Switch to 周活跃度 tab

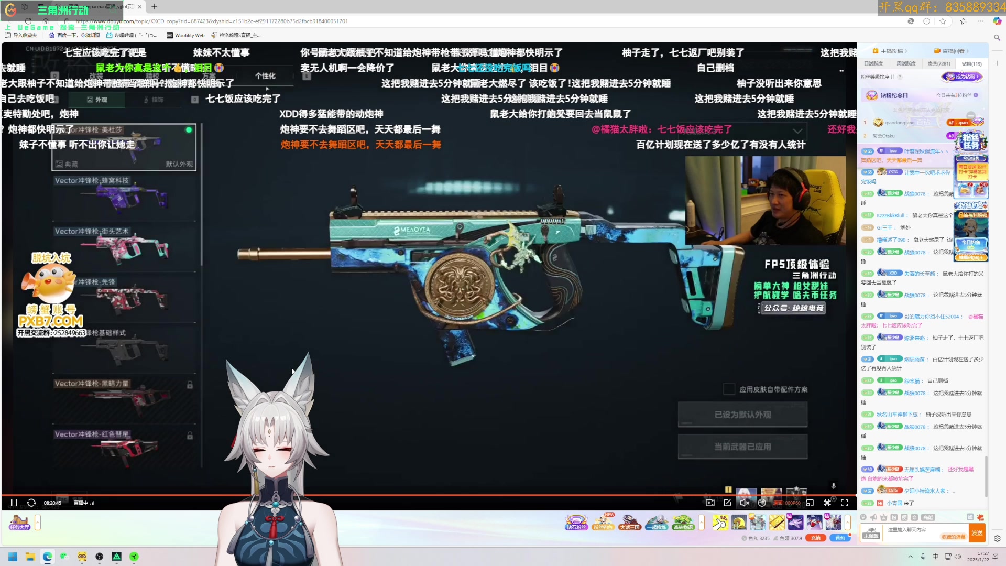click(906, 63)
